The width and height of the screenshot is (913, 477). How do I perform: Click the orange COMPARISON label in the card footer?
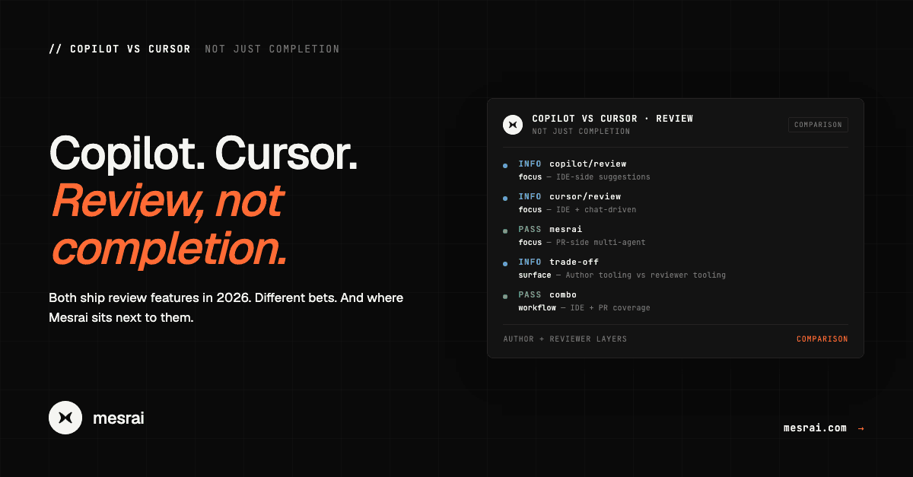pos(822,339)
